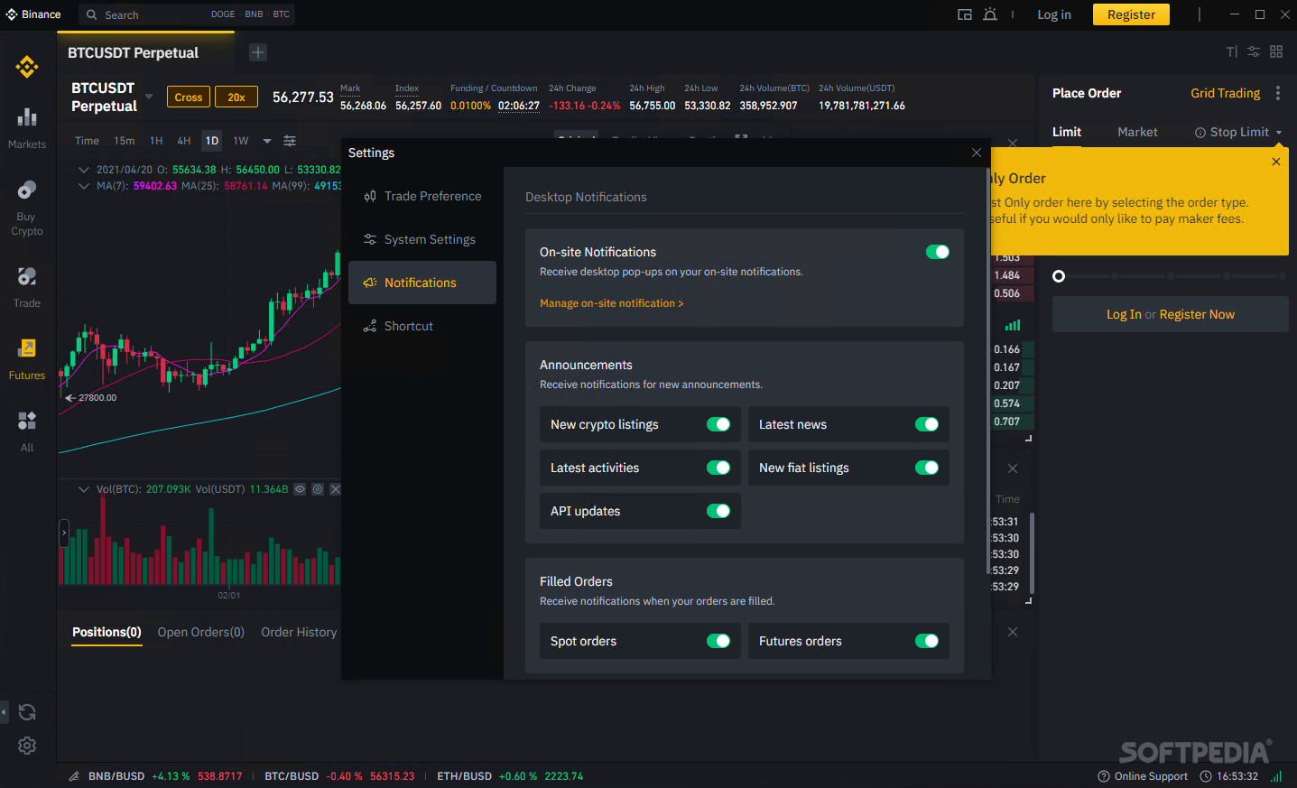Toggle On-site Notifications switch
The height and width of the screenshot is (788, 1297).
(938, 252)
